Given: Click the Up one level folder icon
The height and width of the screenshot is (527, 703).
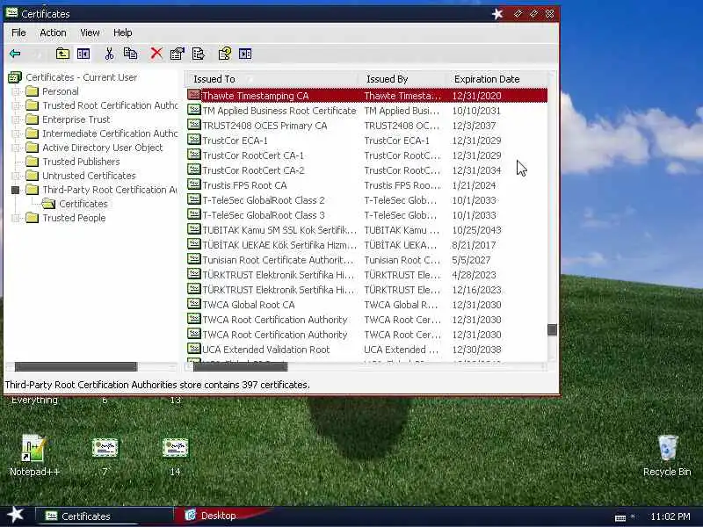Looking at the screenshot, I should 62,54.
